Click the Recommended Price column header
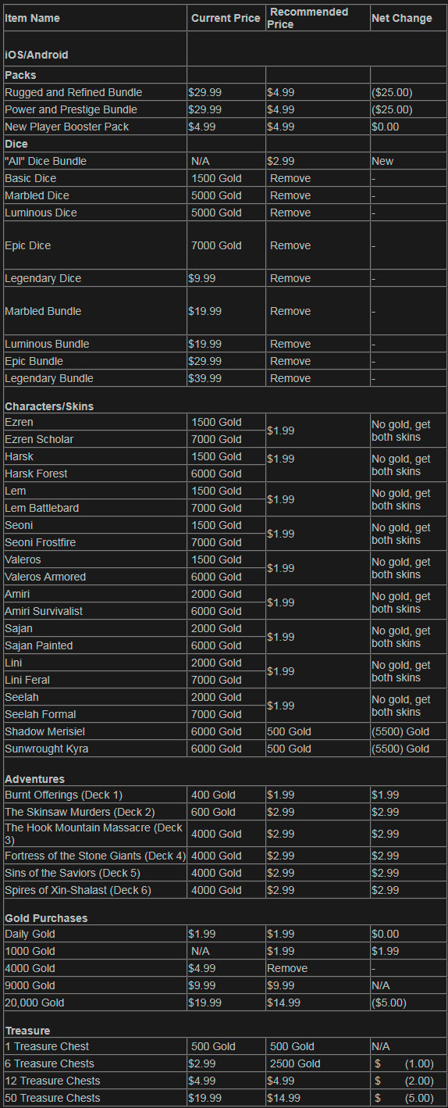 308,18
